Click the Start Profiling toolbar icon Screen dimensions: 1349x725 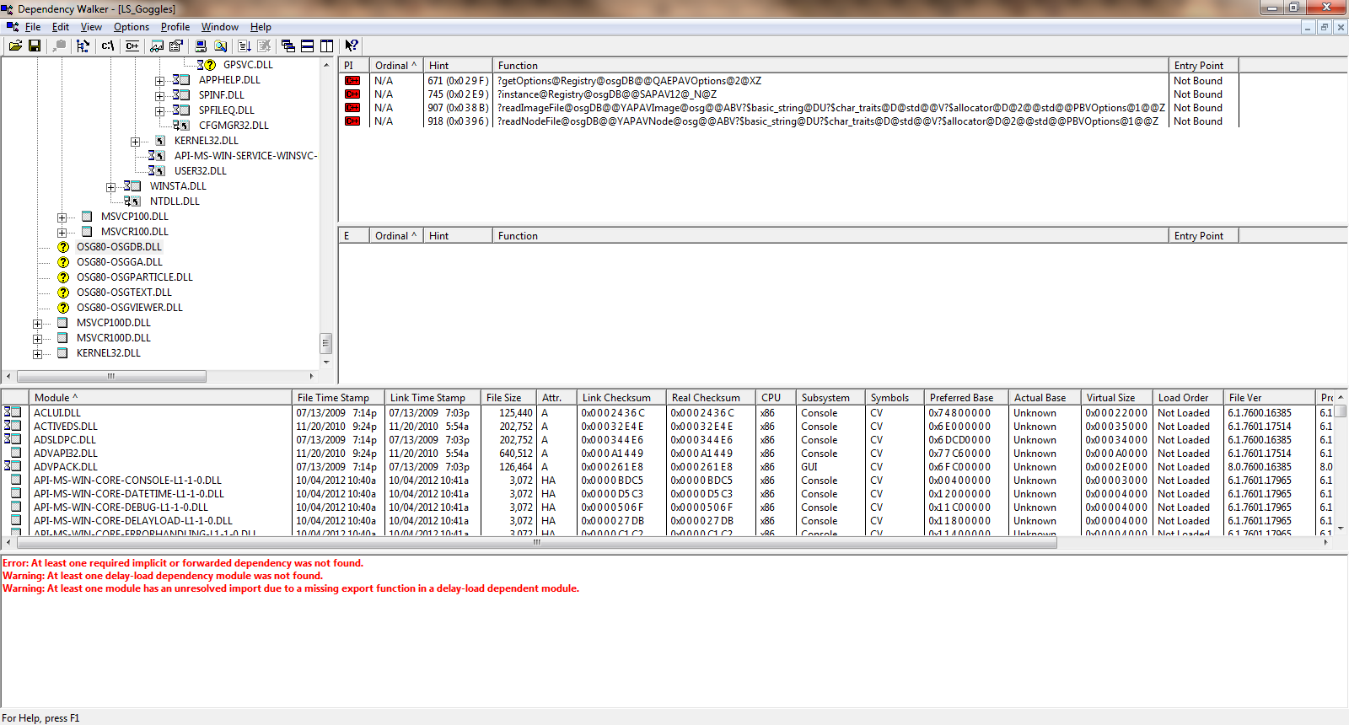245,46
